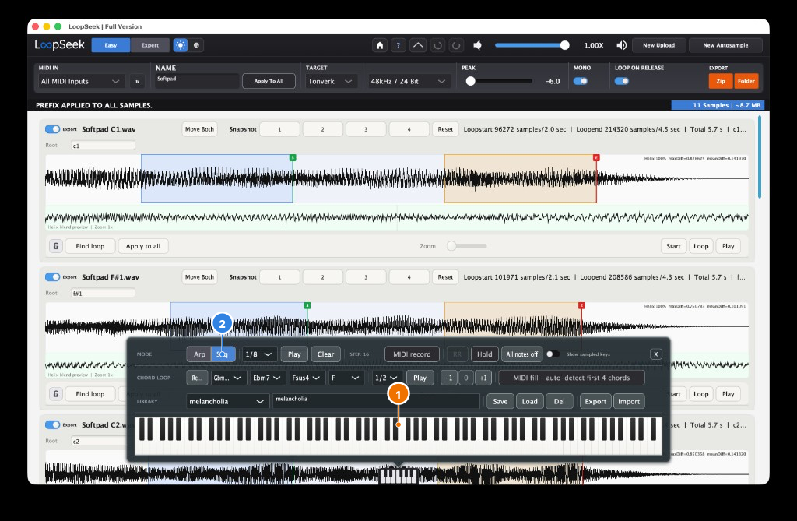This screenshot has width=797, height=521.
Task: Click the upward chevron icon in top bar
Action: 418,45
